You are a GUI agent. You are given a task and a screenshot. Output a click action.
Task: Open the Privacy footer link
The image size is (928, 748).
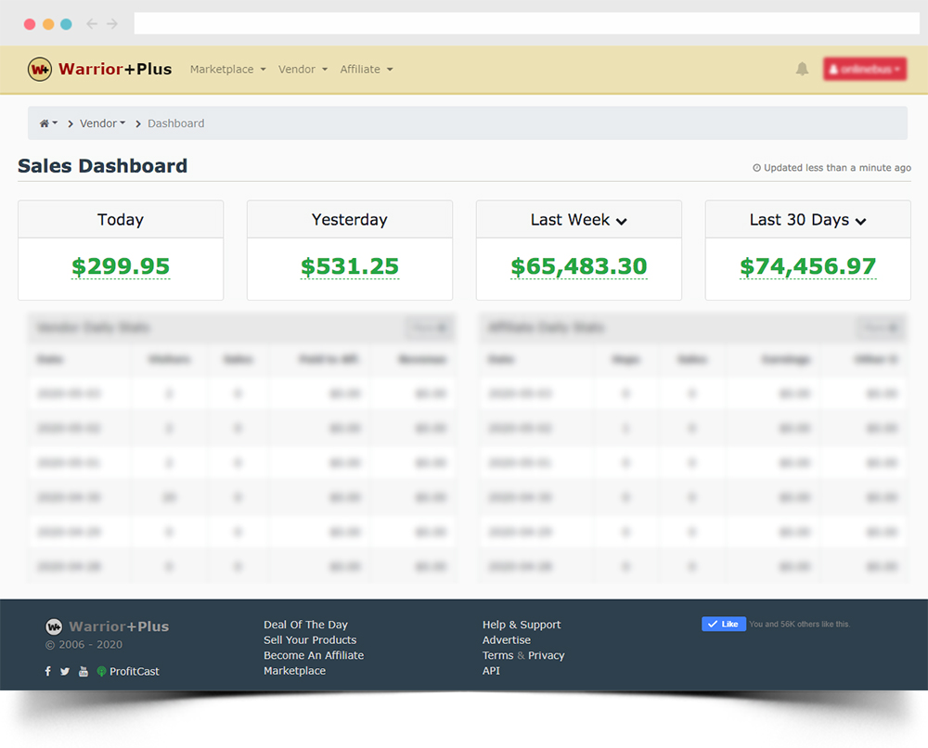pyautogui.click(x=547, y=656)
